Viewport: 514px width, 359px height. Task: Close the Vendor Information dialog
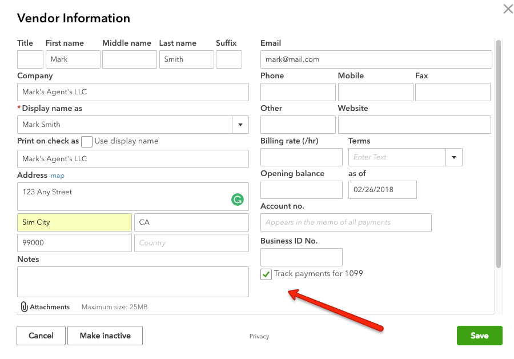508,9
